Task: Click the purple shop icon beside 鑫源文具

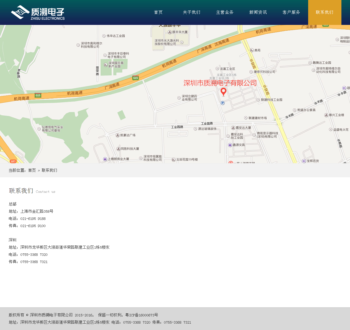Action: pyautogui.click(x=230, y=145)
